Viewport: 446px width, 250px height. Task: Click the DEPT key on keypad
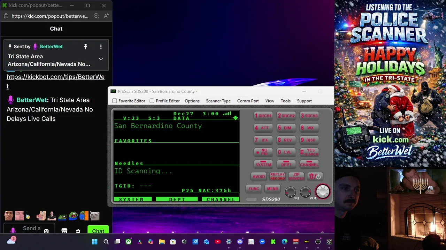[x=286, y=164]
